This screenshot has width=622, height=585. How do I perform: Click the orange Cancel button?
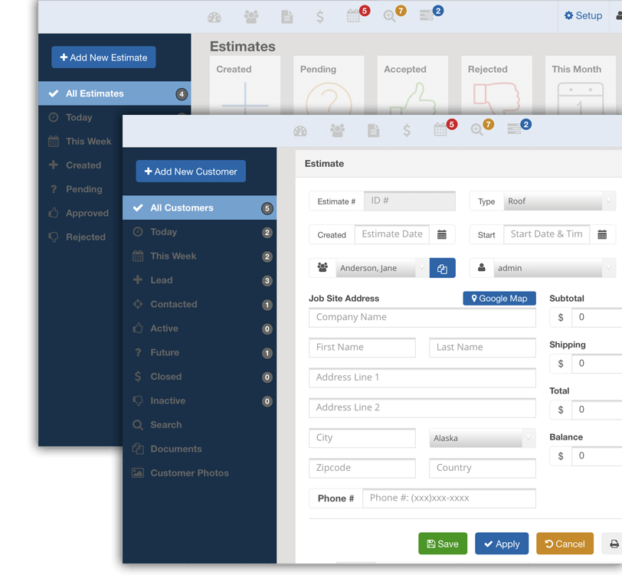[x=565, y=544]
